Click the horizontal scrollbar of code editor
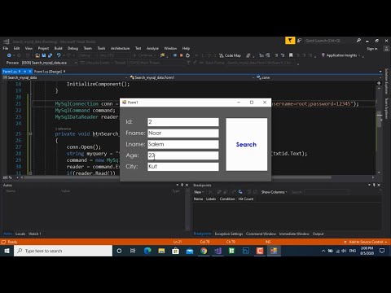 coord(177,177)
